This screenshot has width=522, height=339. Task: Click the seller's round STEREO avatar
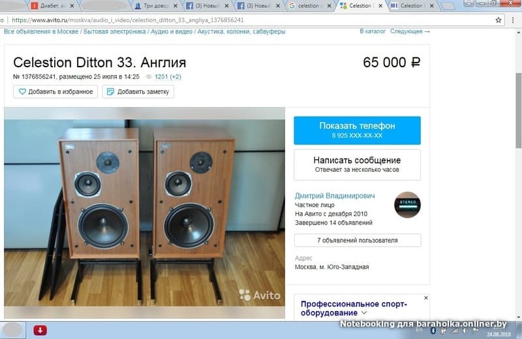(407, 204)
